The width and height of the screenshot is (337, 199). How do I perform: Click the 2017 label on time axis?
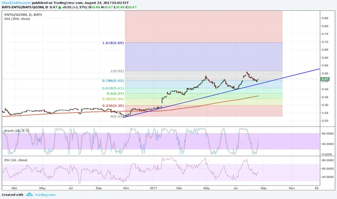pos(154,188)
